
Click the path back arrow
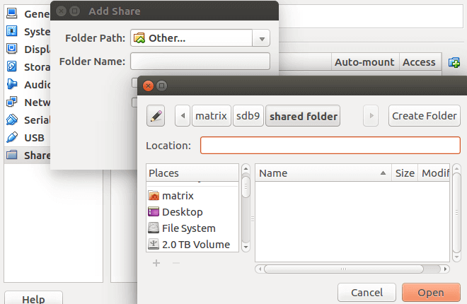coord(183,116)
